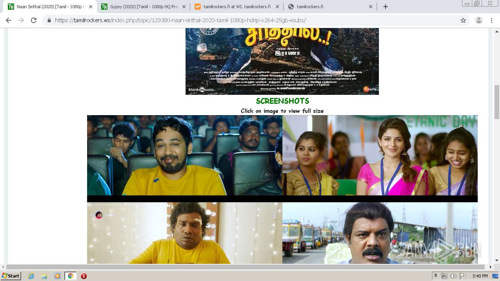The height and width of the screenshot is (281, 500).
Task: Go forward to the next page
Action: click(x=21, y=20)
